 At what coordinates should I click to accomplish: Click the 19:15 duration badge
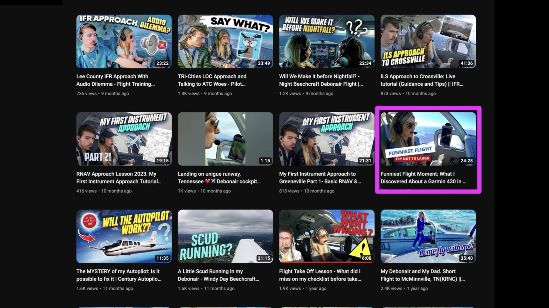point(162,161)
